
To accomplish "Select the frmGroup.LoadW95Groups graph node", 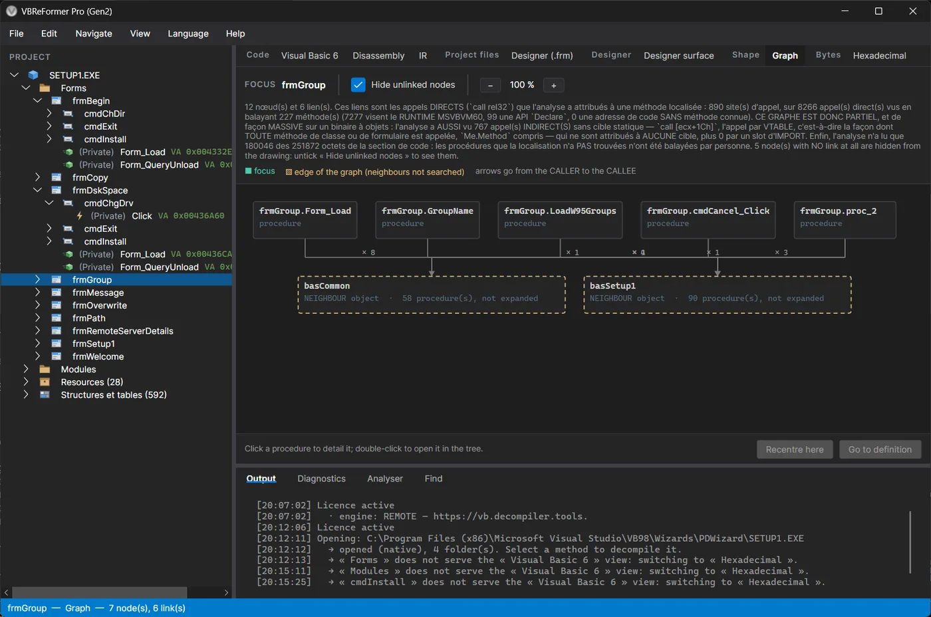I will point(560,219).
